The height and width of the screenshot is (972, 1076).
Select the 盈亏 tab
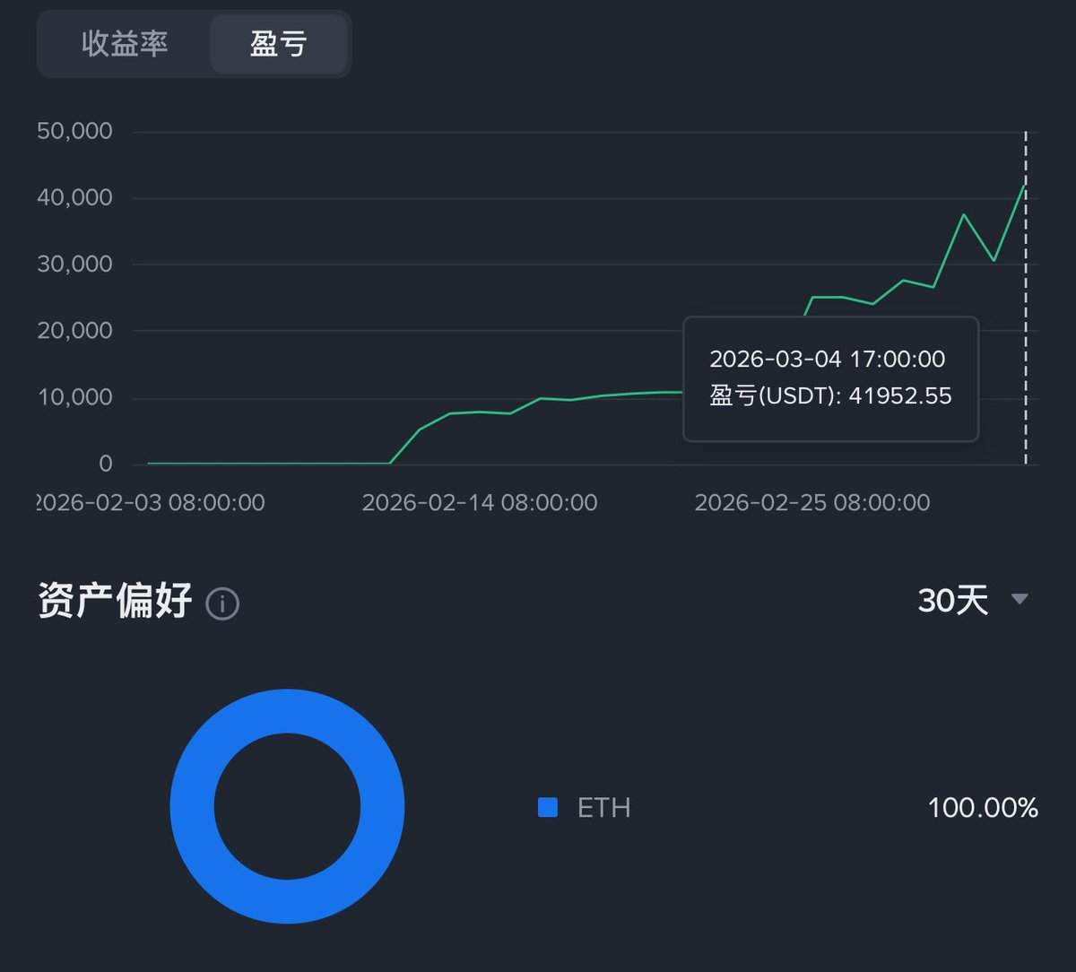[x=278, y=44]
